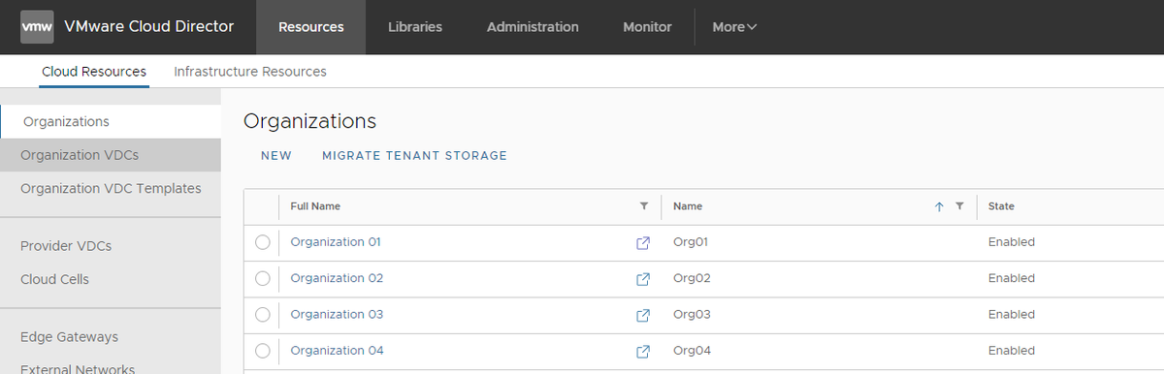The width and height of the screenshot is (1164, 374).
Task: Click the Organizations page heading
Action: tap(309, 121)
